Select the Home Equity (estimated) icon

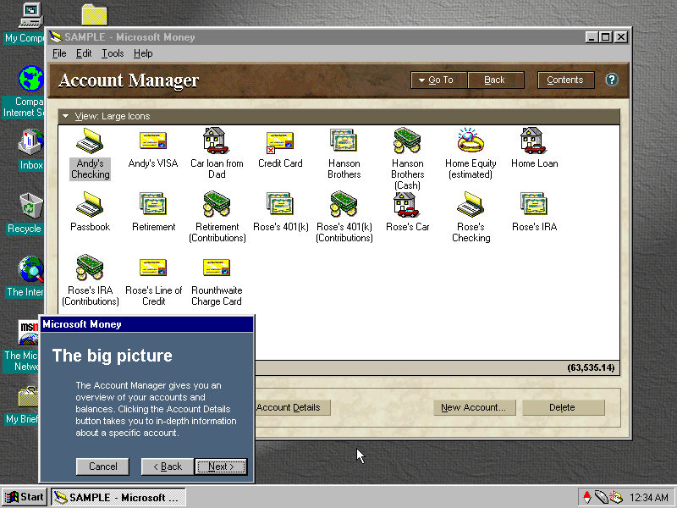[x=471, y=141]
